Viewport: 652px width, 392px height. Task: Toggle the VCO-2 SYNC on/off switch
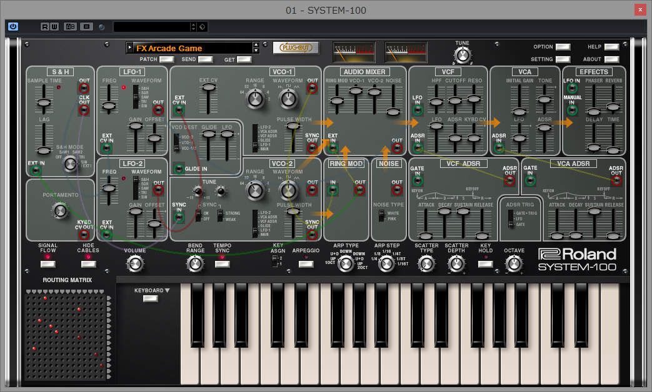pos(198,215)
